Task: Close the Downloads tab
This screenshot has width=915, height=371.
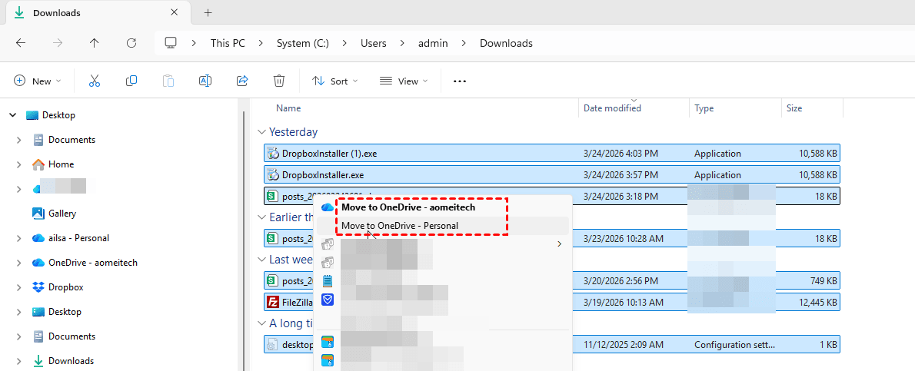Action: point(174,12)
